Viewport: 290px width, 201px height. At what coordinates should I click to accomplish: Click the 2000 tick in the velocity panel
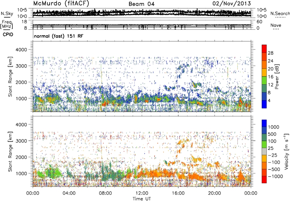pyautogui.click(x=21, y=157)
